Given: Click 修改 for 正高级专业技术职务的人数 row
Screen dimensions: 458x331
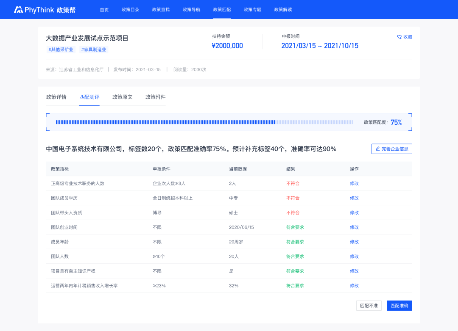Looking at the screenshot, I should coord(354,184).
